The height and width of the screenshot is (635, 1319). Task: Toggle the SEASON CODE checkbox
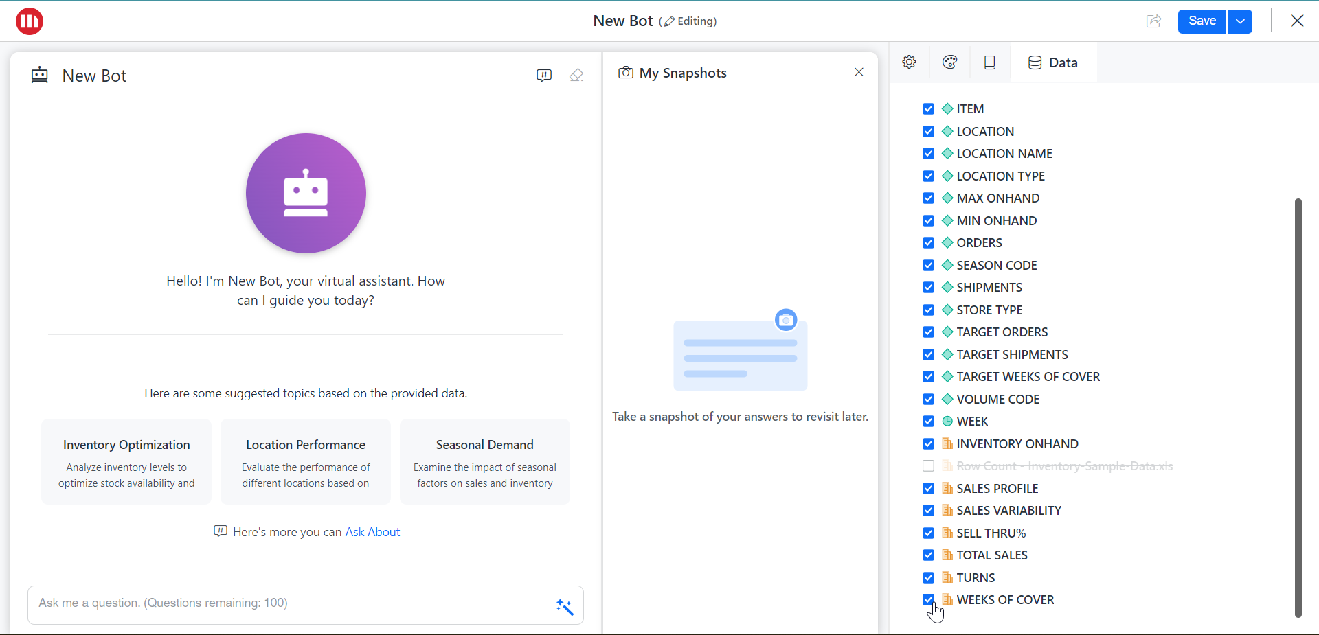pyautogui.click(x=928, y=266)
